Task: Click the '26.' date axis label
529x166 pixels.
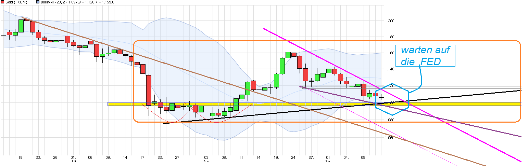Action: pyautogui.click(x=56, y=158)
